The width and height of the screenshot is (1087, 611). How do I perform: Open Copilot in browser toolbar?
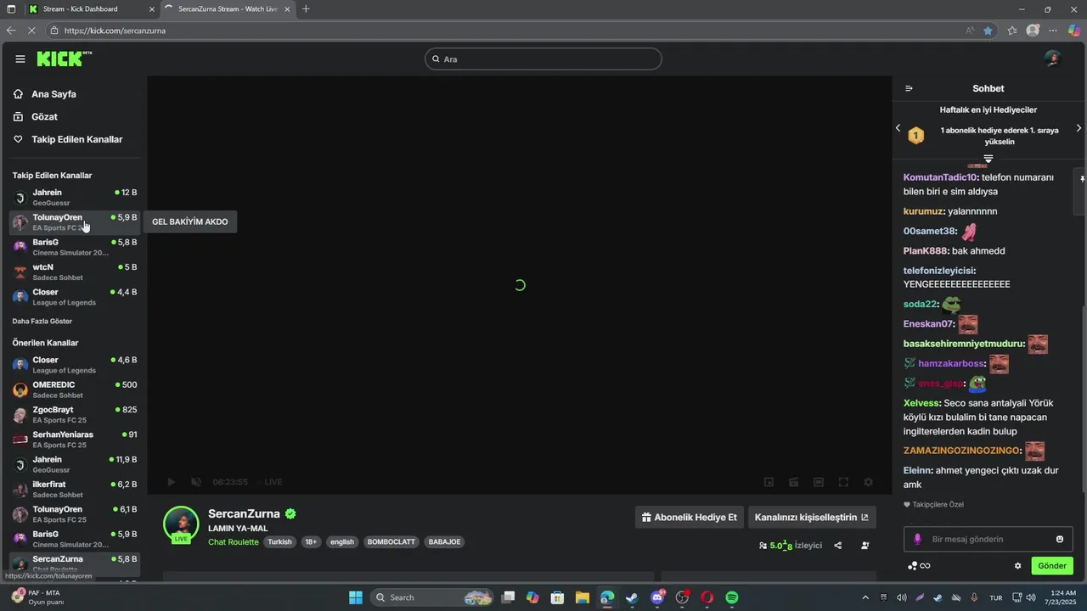[1074, 31]
